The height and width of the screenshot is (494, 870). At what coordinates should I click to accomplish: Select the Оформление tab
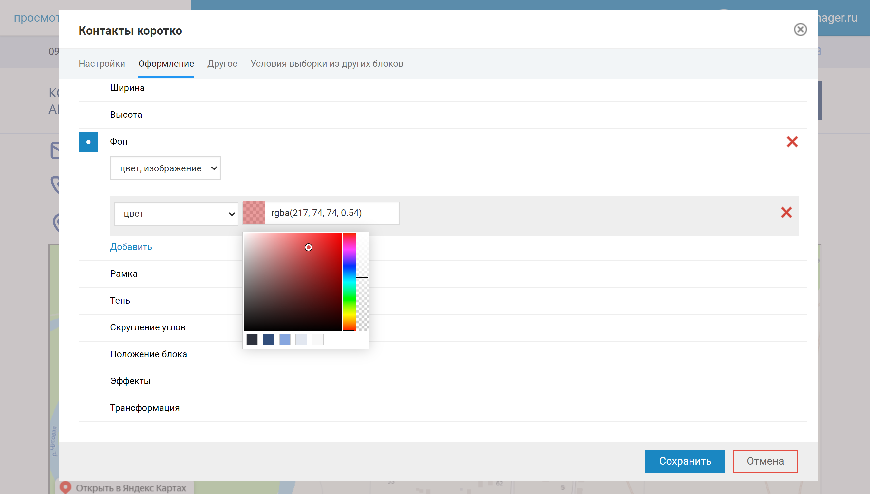(166, 64)
